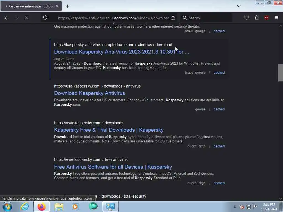Screen dimensions: 283x212
Task: Expand options dots on usa.kaspersky.com result
Action: pos(209,109)
